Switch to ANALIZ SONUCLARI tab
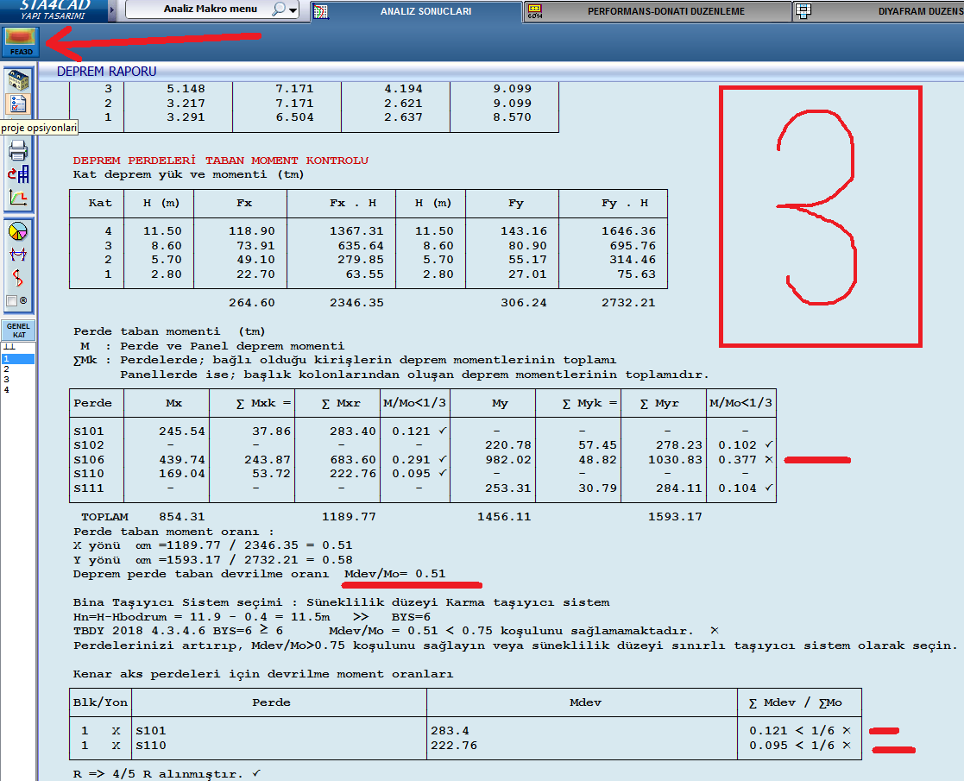 [426, 11]
